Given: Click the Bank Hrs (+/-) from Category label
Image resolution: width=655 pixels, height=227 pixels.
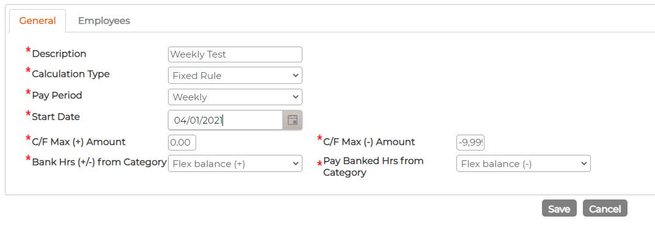Looking at the screenshot, I should [x=99, y=162].
